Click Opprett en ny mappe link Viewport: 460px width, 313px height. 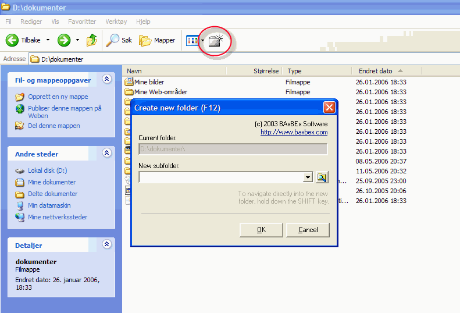coord(58,97)
